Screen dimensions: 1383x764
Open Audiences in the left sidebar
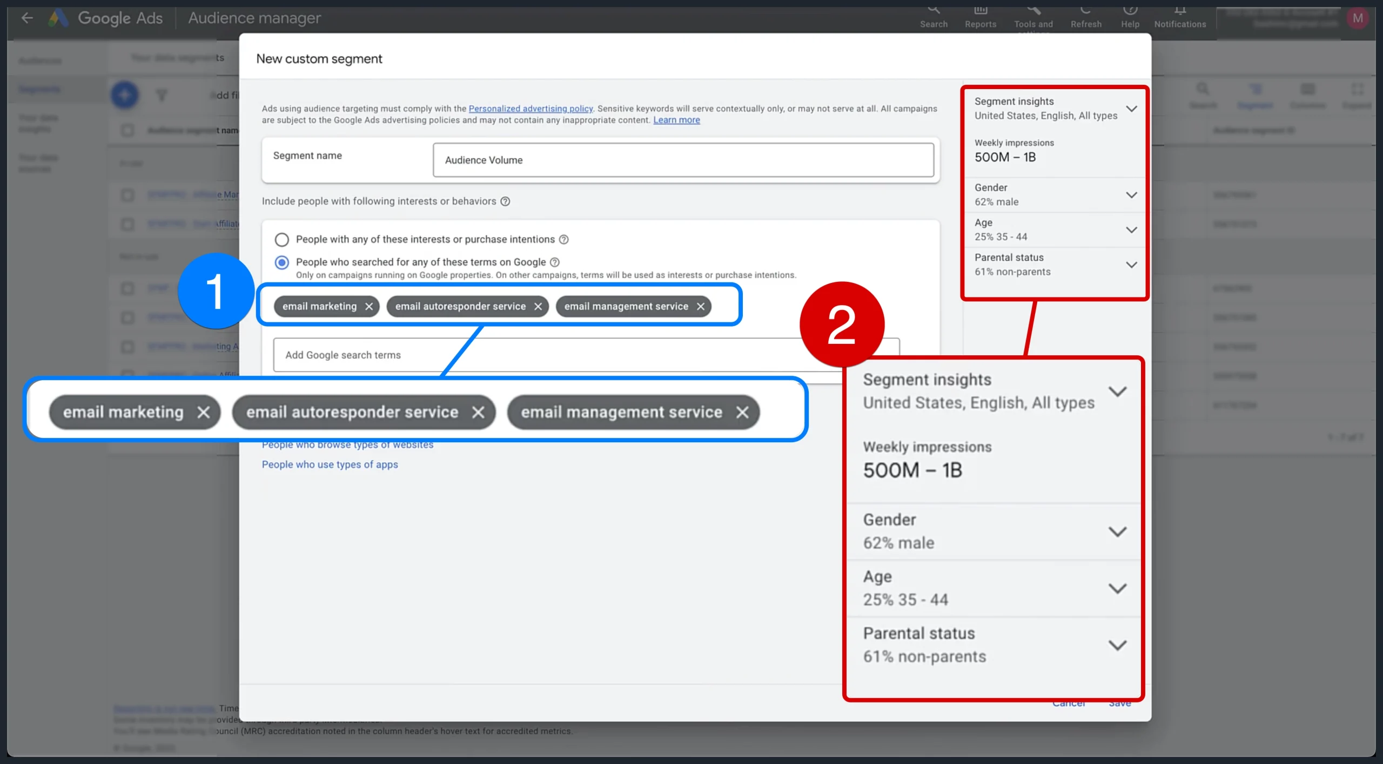coord(40,60)
